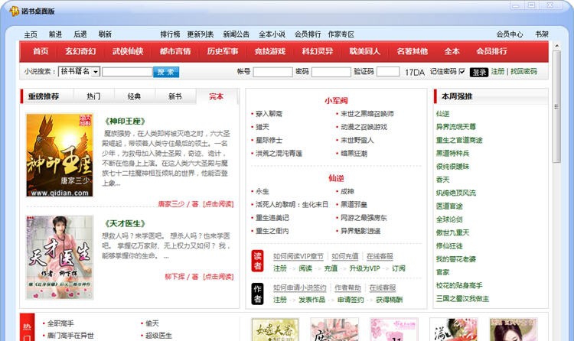Click the 诺书桌面版 app logo icon

(x=14, y=11)
